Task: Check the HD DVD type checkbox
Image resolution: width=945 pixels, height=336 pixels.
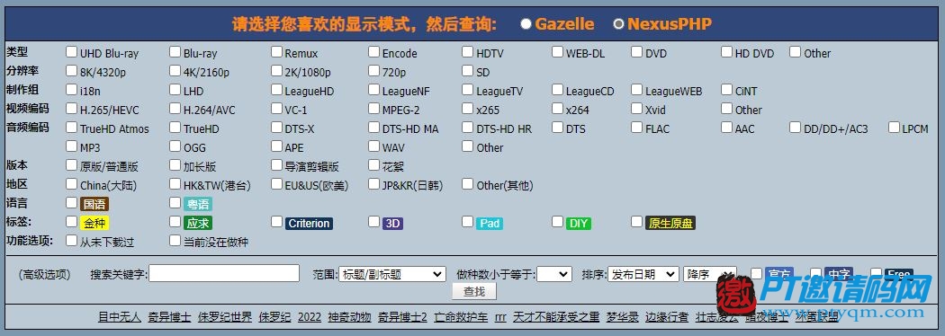Action: point(727,52)
